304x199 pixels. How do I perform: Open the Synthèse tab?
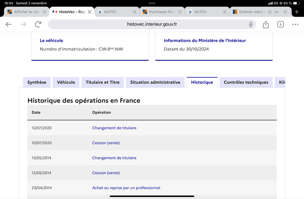coord(37,82)
